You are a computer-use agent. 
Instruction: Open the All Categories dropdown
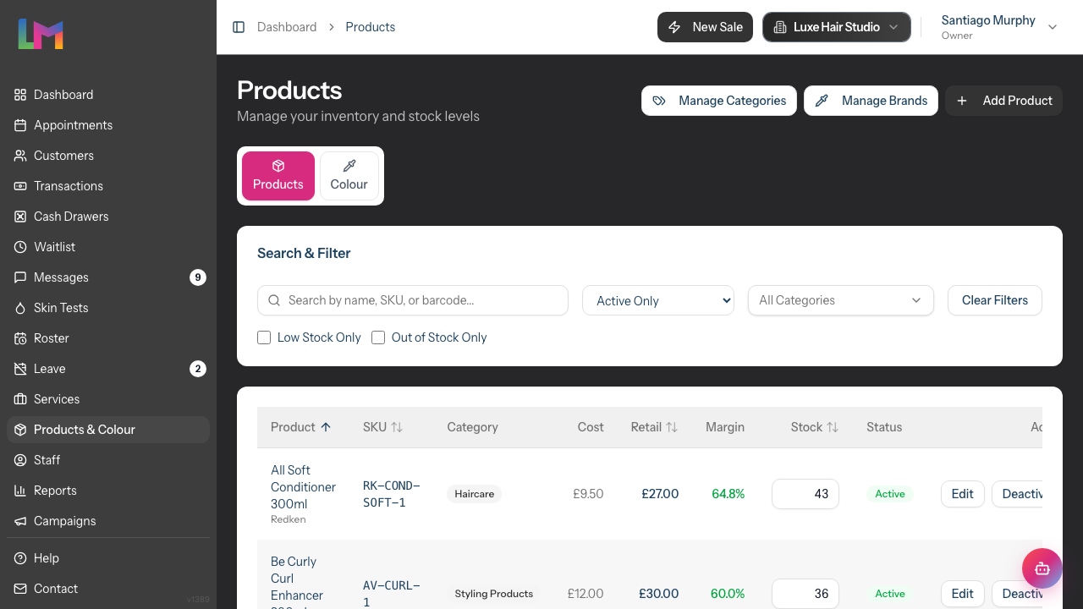click(841, 300)
